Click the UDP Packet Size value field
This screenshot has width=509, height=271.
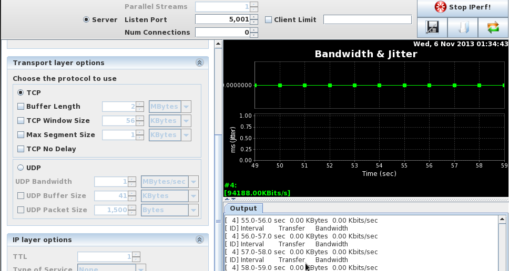(x=111, y=210)
